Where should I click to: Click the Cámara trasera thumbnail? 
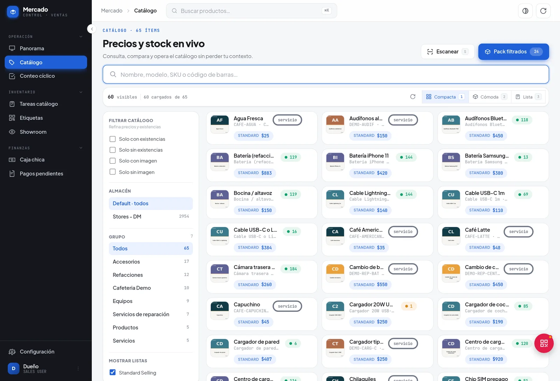pos(220,273)
